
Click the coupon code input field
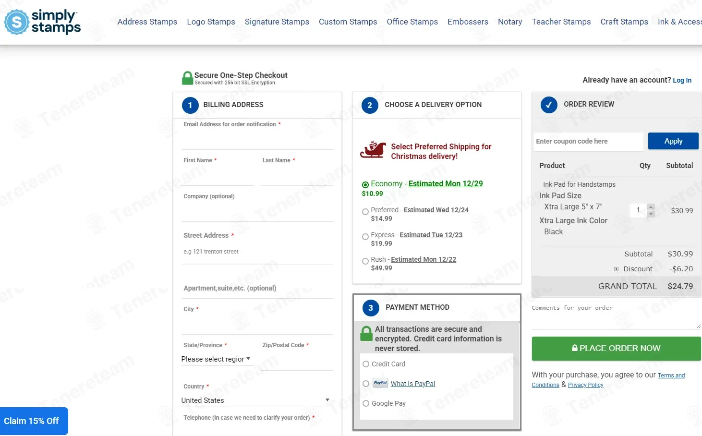(x=588, y=141)
